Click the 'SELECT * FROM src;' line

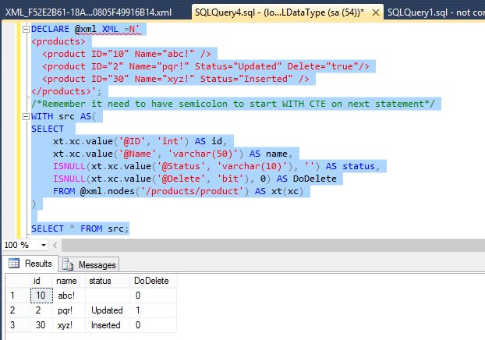pyautogui.click(x=80, y=229)
